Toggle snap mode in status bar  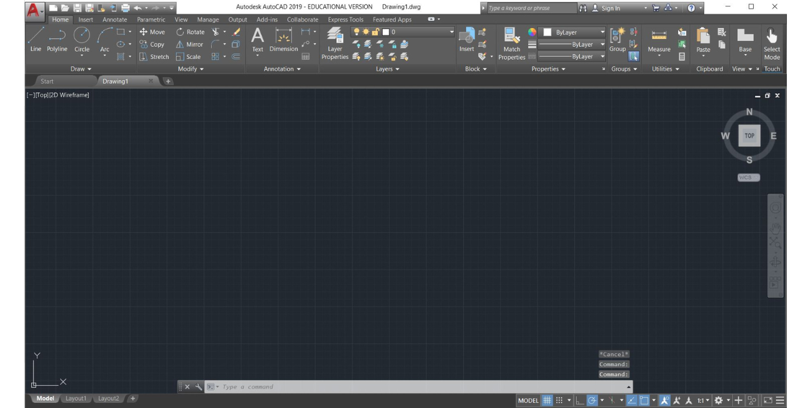[x=559, y=401]
